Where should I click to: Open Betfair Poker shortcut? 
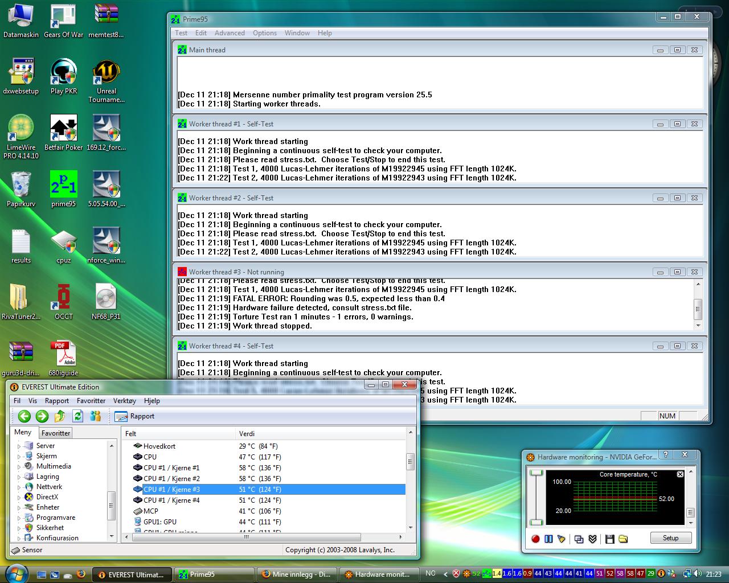[64, 133]
